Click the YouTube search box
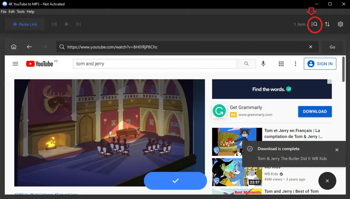 pyautogui.click(x=155, y=64)
